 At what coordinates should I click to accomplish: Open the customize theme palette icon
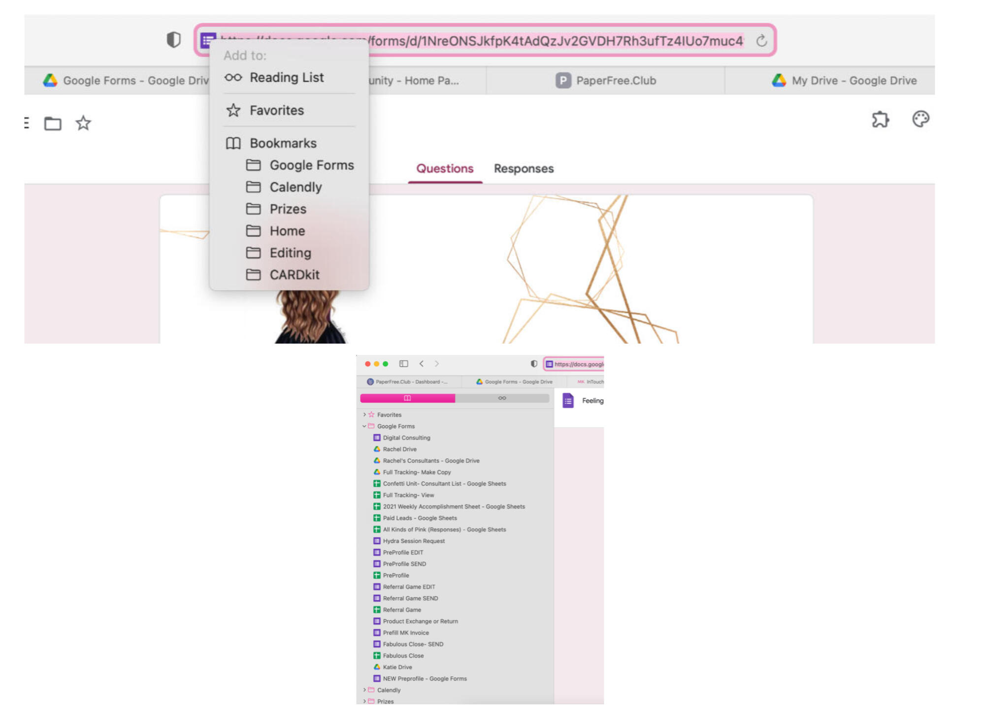tap(920, 119)
